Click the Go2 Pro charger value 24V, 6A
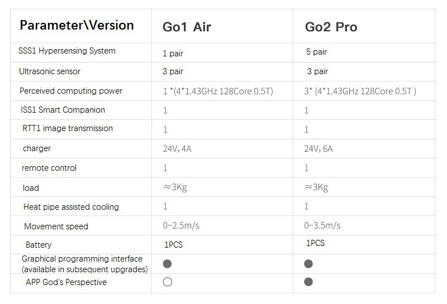Screen dimensions: 447x304 (x=322, y=149)
